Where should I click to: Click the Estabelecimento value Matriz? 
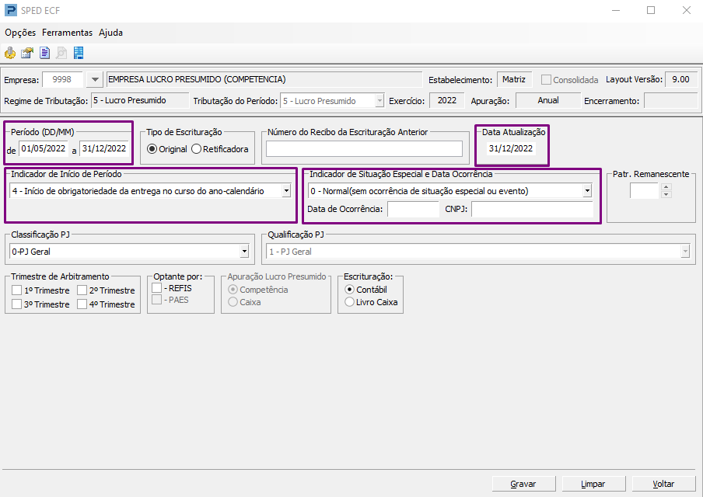[x=514, y=80]
